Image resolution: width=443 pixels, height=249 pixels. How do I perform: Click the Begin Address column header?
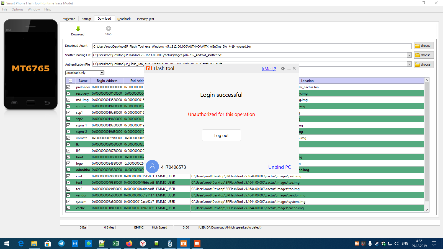[x=107, y=81]
